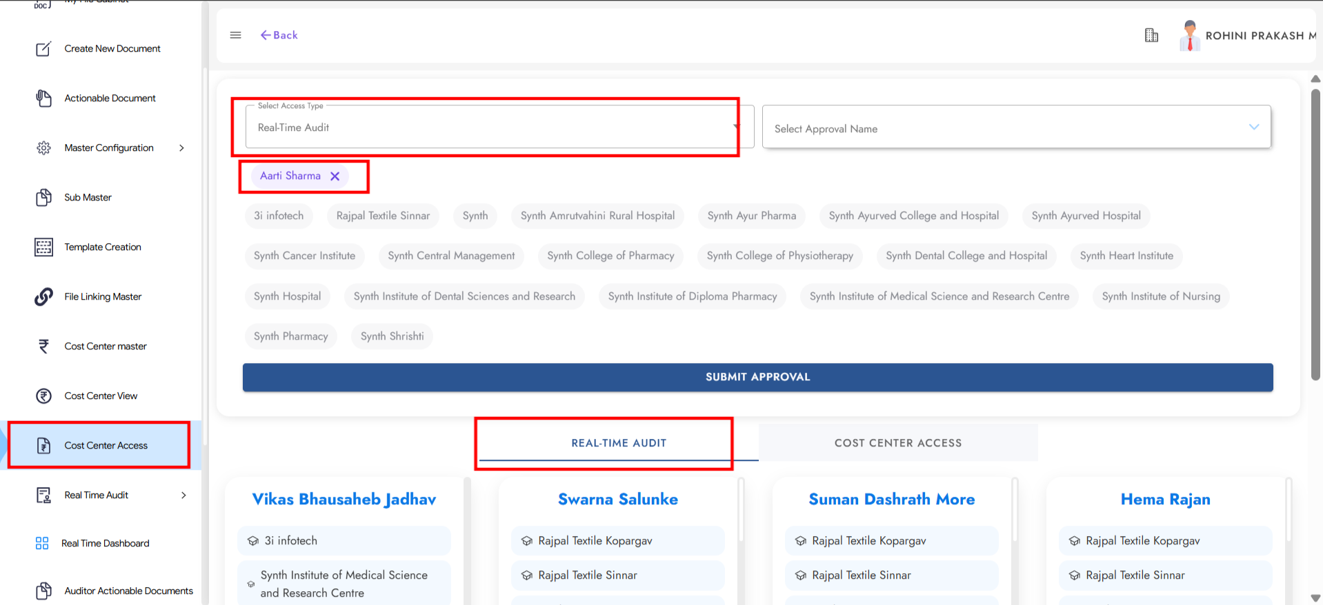Expand the Real Time Audit submenu
The width and height of the screenshot is (1323, 605).
183,495
